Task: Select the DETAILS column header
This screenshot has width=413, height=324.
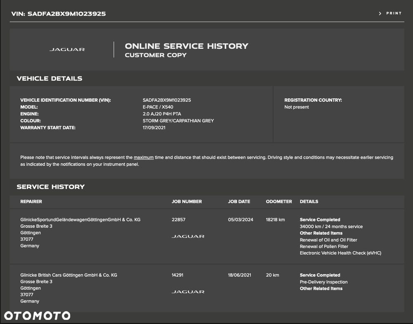Action: click(x=309, y=202)
